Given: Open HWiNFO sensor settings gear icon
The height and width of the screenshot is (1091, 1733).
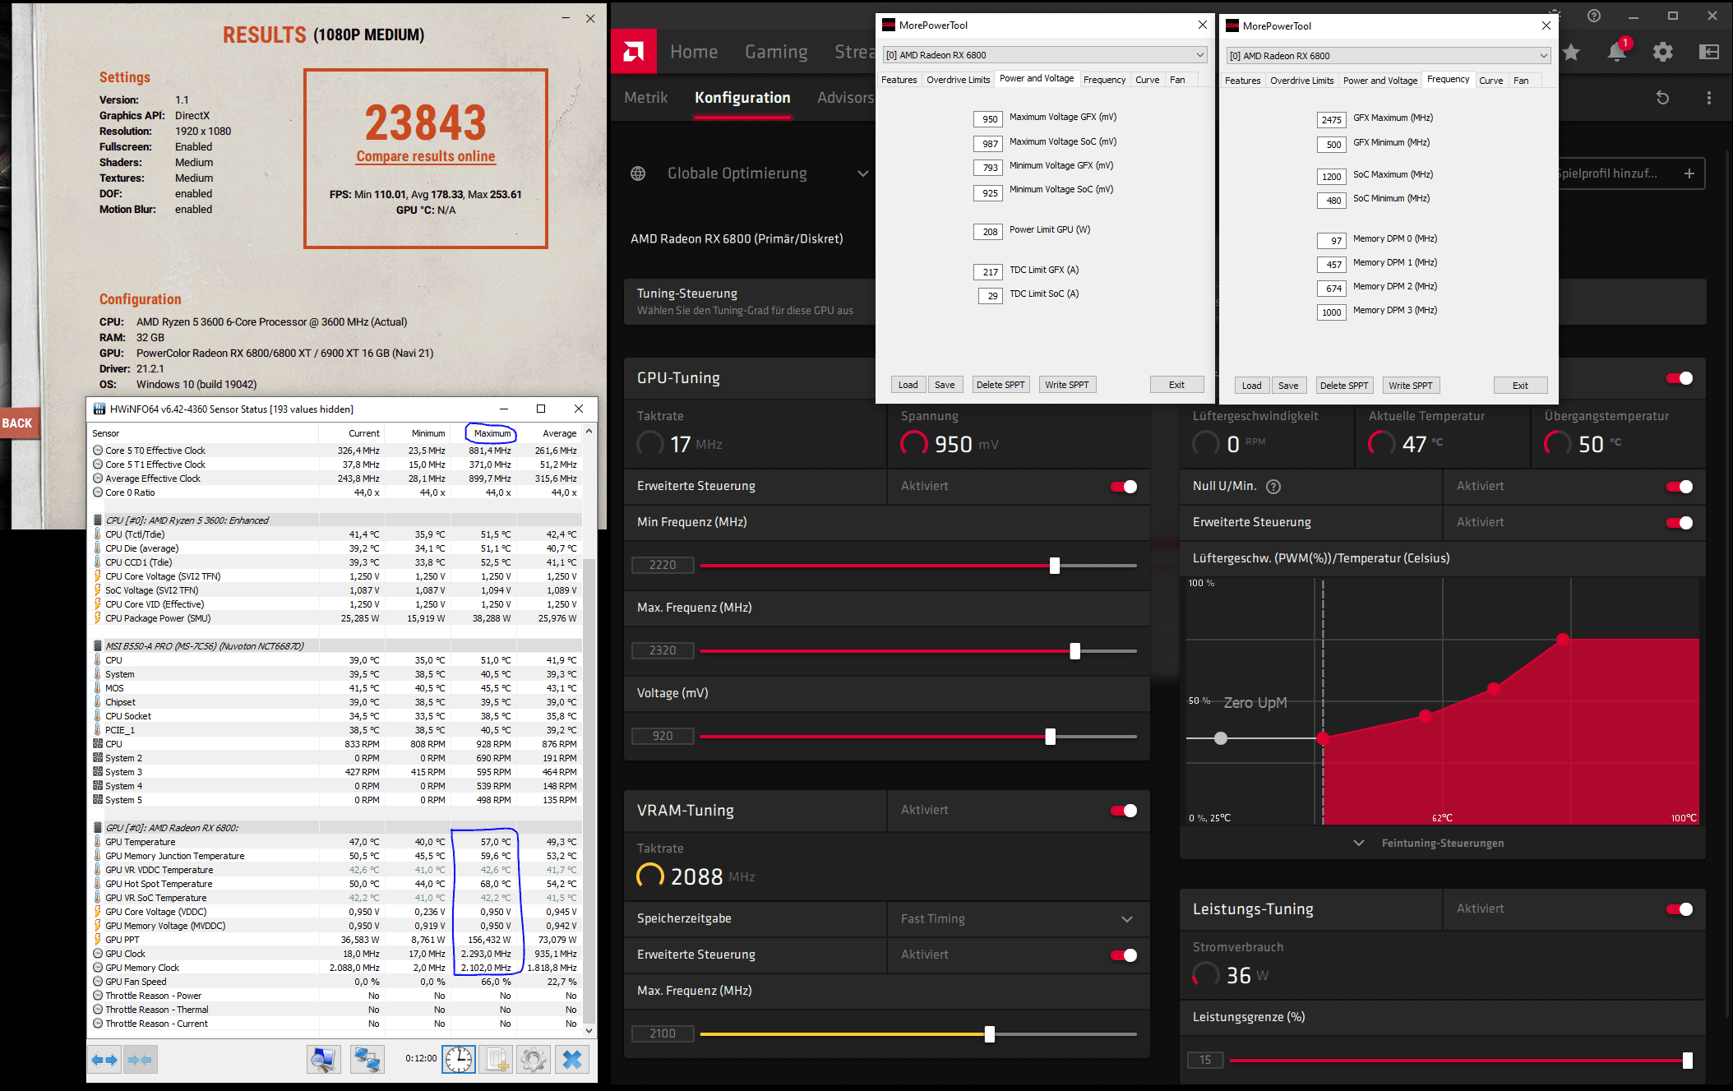Looking at the screenshot, I should [534, 1060].
